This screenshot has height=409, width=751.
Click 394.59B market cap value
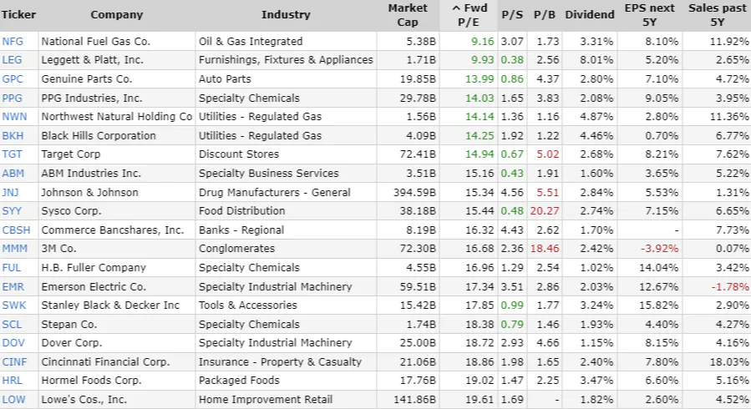coord(414,193)
